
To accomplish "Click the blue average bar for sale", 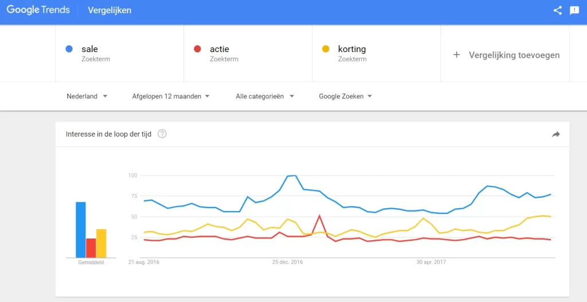I will [x=81, y=229].
